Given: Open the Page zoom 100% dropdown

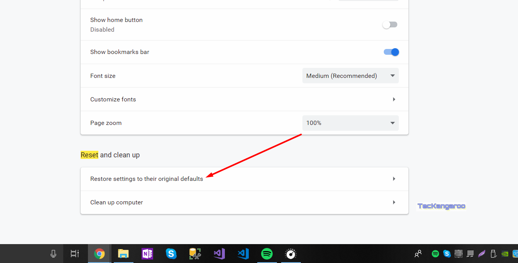Looking at the screenshot, I should coord(350,123).
